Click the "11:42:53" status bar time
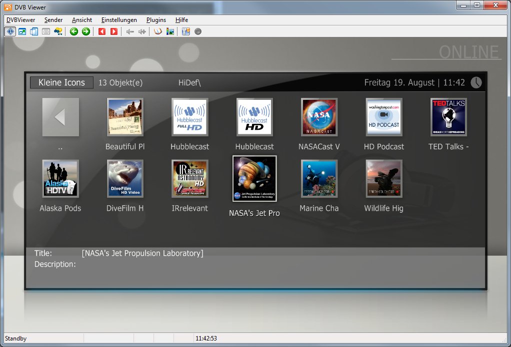This screenshot has height=347, width=511. pos(206,339)
